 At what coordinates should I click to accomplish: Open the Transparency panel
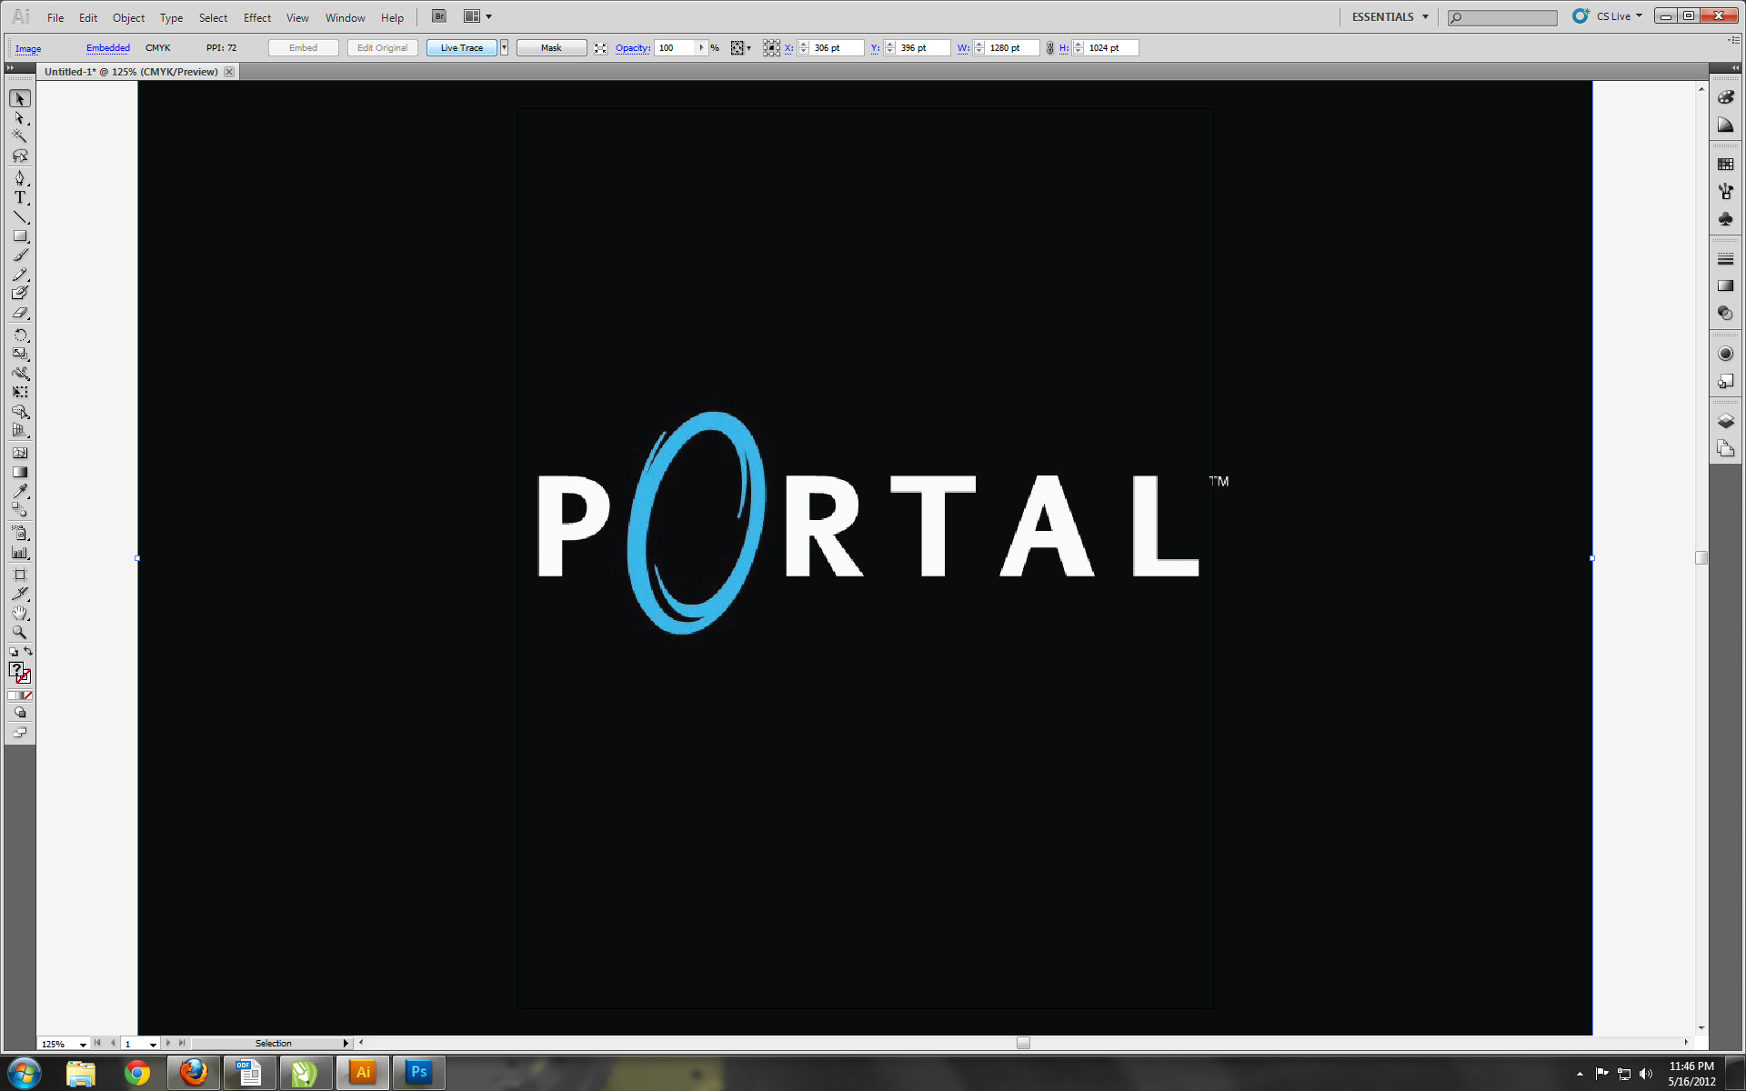click(1725, 314)
